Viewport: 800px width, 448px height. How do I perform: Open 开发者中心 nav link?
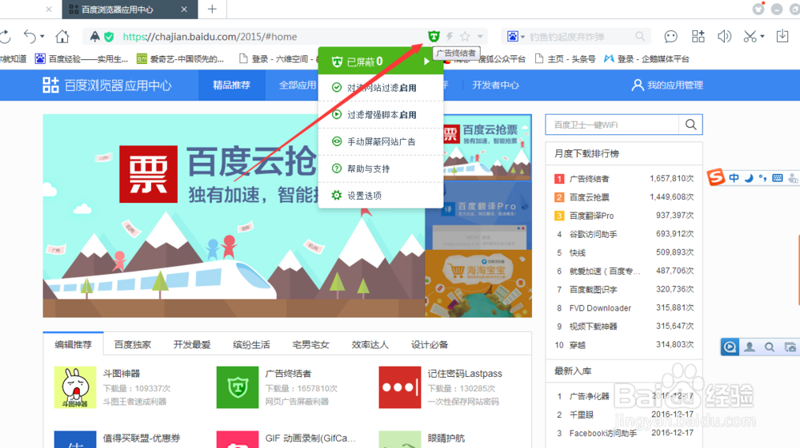coord(495,85)
